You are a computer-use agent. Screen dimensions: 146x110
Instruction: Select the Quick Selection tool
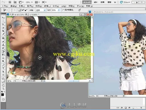[3, 28]
